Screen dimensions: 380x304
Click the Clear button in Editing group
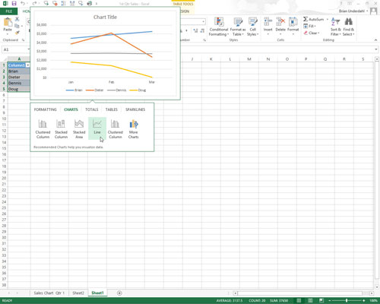click(312, 33)
